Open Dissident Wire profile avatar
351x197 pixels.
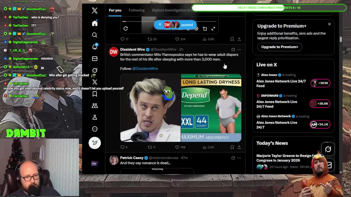click(x=114, y=52)
